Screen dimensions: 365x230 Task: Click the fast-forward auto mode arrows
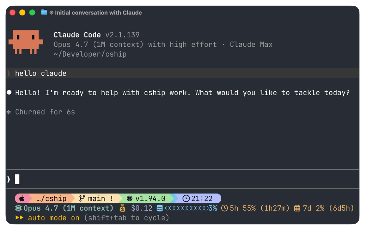pyautogui.click(x=20, y=218)
